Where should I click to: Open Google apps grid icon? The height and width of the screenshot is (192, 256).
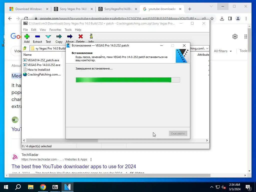click(x=246, y=36)
